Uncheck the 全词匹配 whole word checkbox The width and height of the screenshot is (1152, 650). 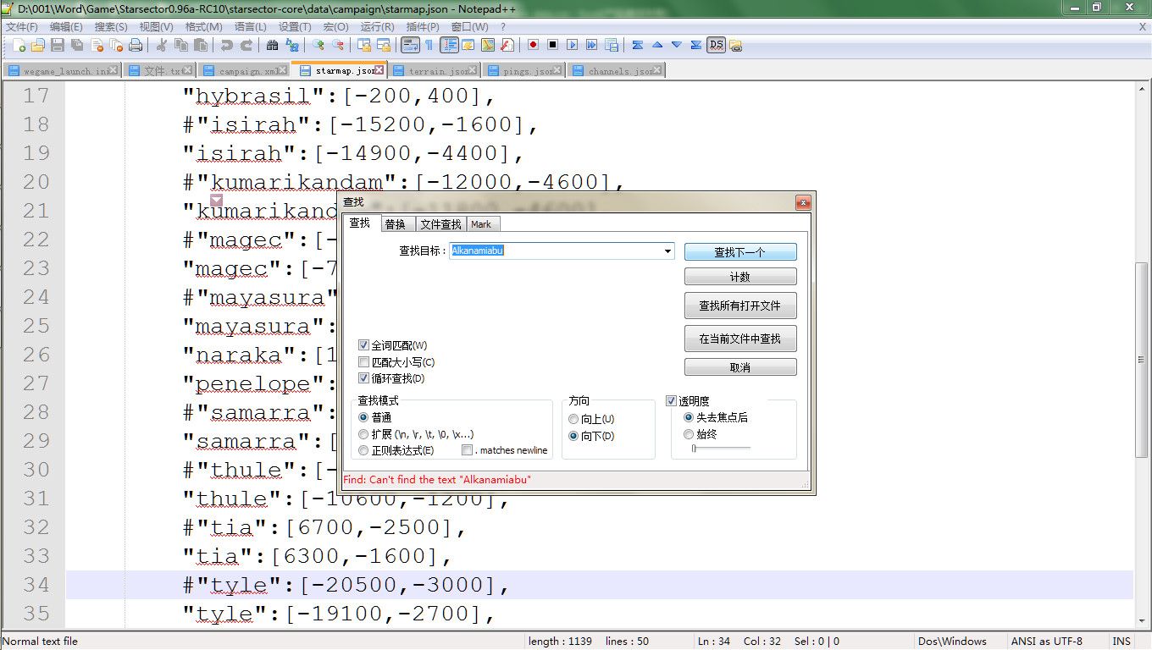click(x=364, y=345)
